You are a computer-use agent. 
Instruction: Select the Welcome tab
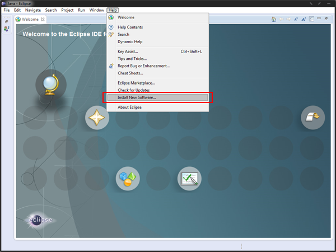point(30,19)
